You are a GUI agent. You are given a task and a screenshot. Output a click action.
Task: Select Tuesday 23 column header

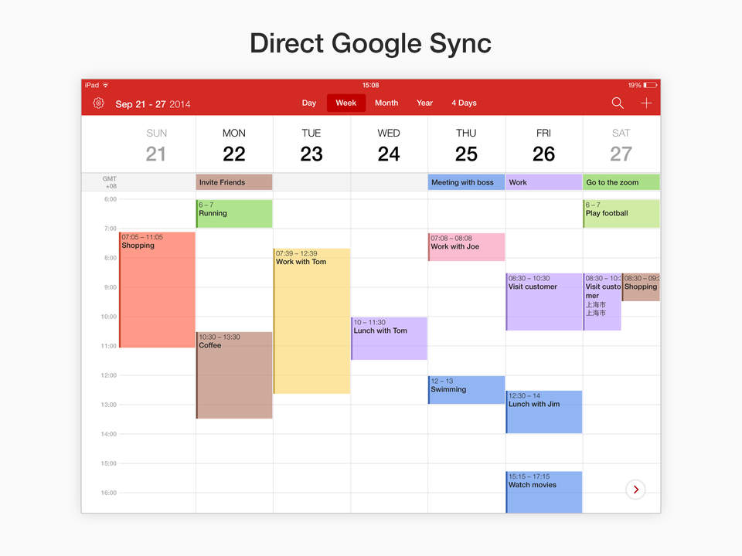pos(311,145)
